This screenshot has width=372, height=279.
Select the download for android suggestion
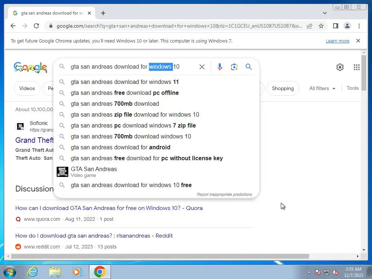point(157,147)
